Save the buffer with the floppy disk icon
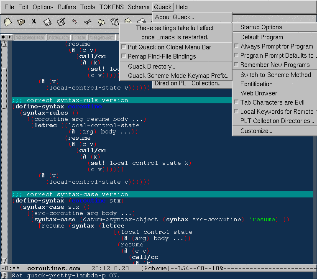The width and height of the screenshot is (317, 279). [x=47, y=21]
